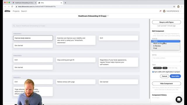Select Final status option
Screen dimensions: 187x105
pyautogui.click(x=165, y=48)
